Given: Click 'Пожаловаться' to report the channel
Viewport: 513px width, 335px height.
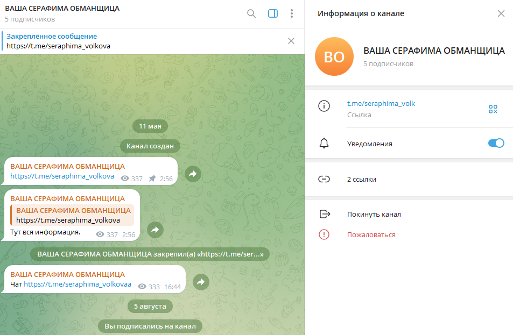Looking at the screenshot, I should (x=371, y=234).
